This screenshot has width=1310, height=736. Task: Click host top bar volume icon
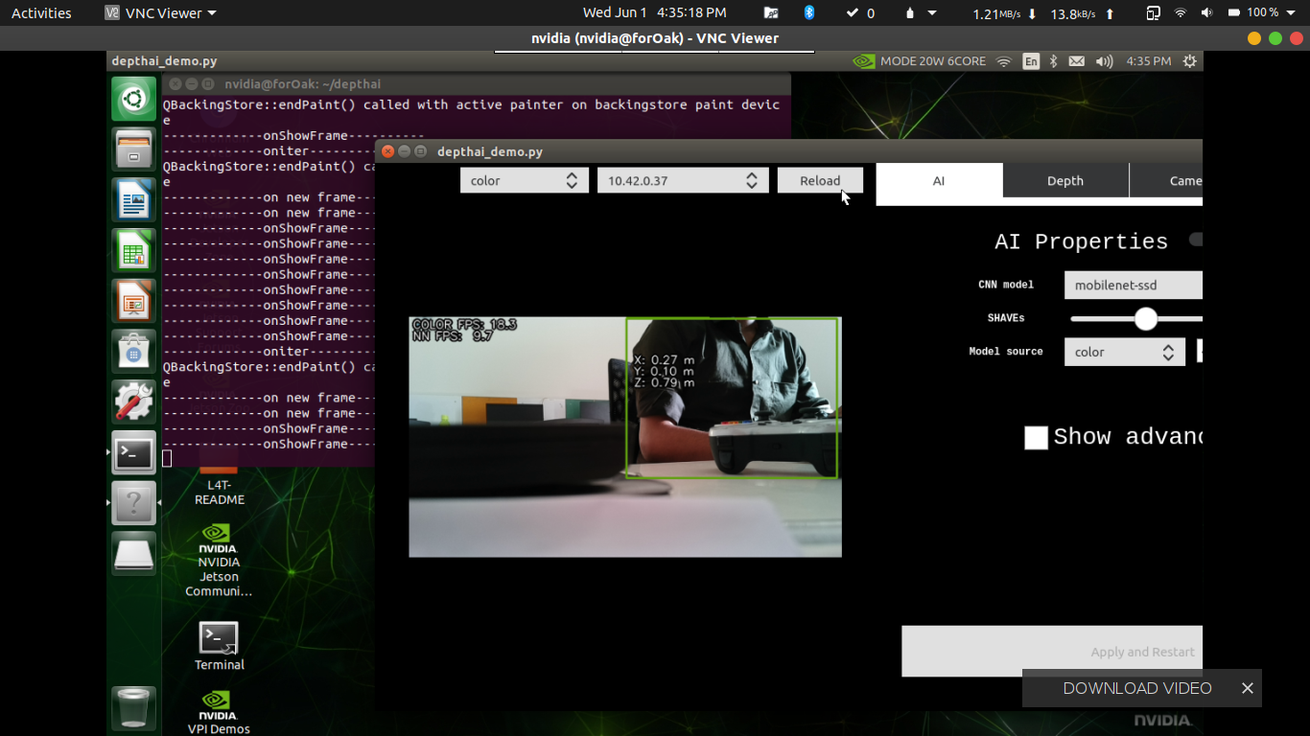click(x=1206, y=12)
